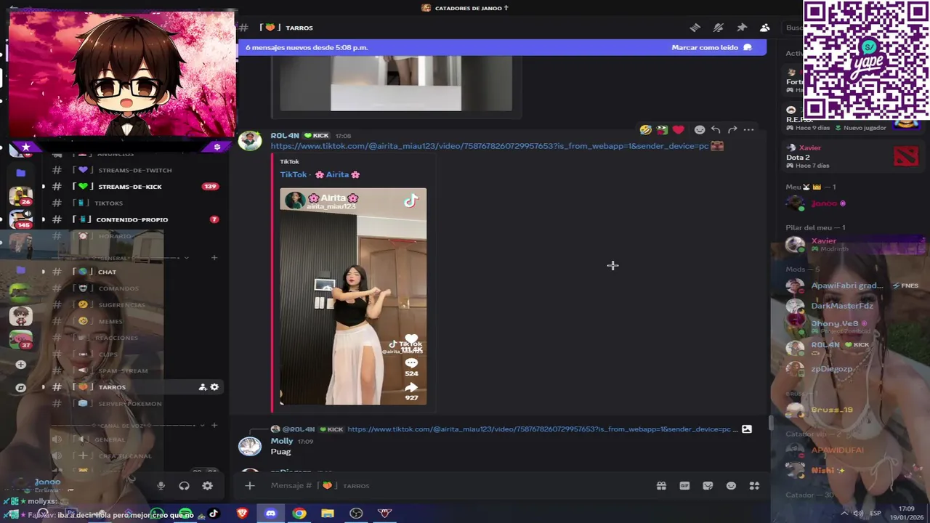Click Molly's avatar on the message
The image size is (930, 523).
250,446
